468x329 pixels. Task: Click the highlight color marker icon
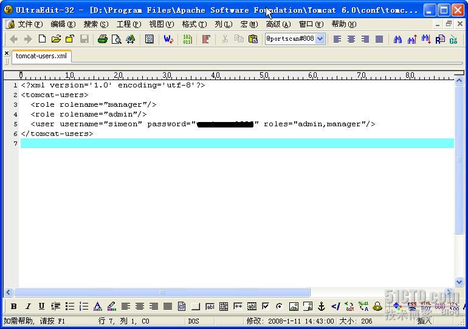112,306
